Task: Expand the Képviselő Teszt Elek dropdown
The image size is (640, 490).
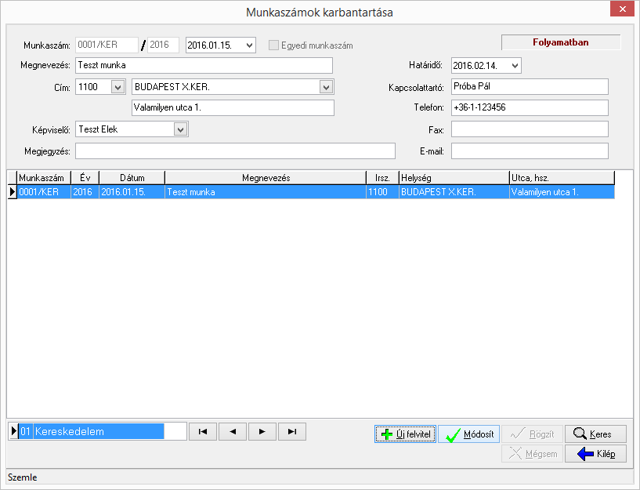Action: 180,129
